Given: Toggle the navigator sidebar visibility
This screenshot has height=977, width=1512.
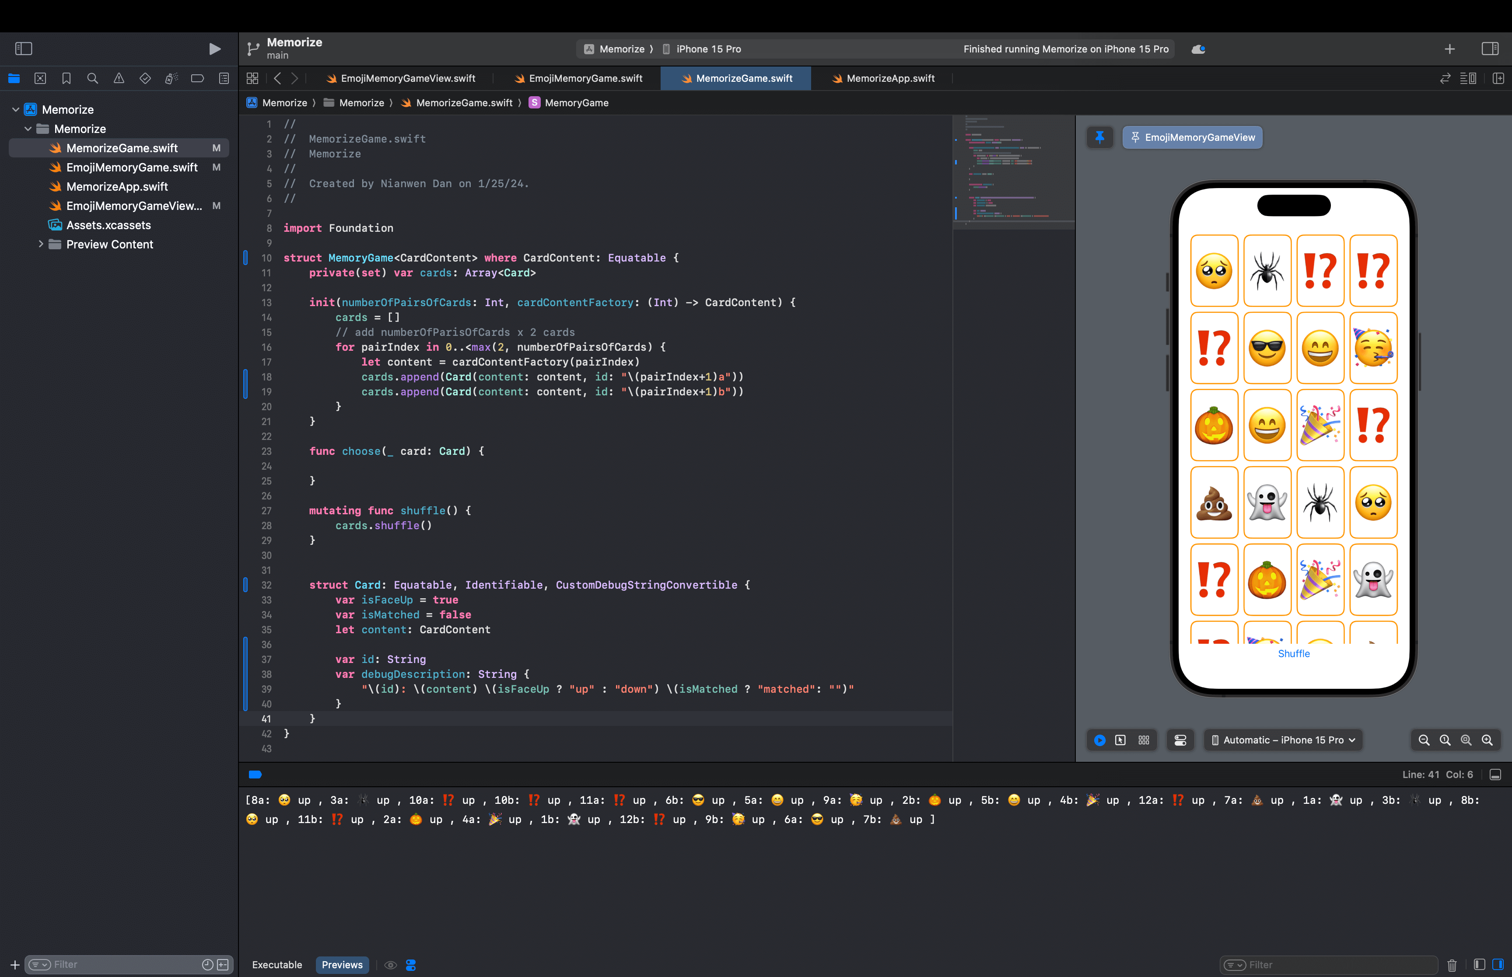Looking at the screenshot, I should pos(24,49).
